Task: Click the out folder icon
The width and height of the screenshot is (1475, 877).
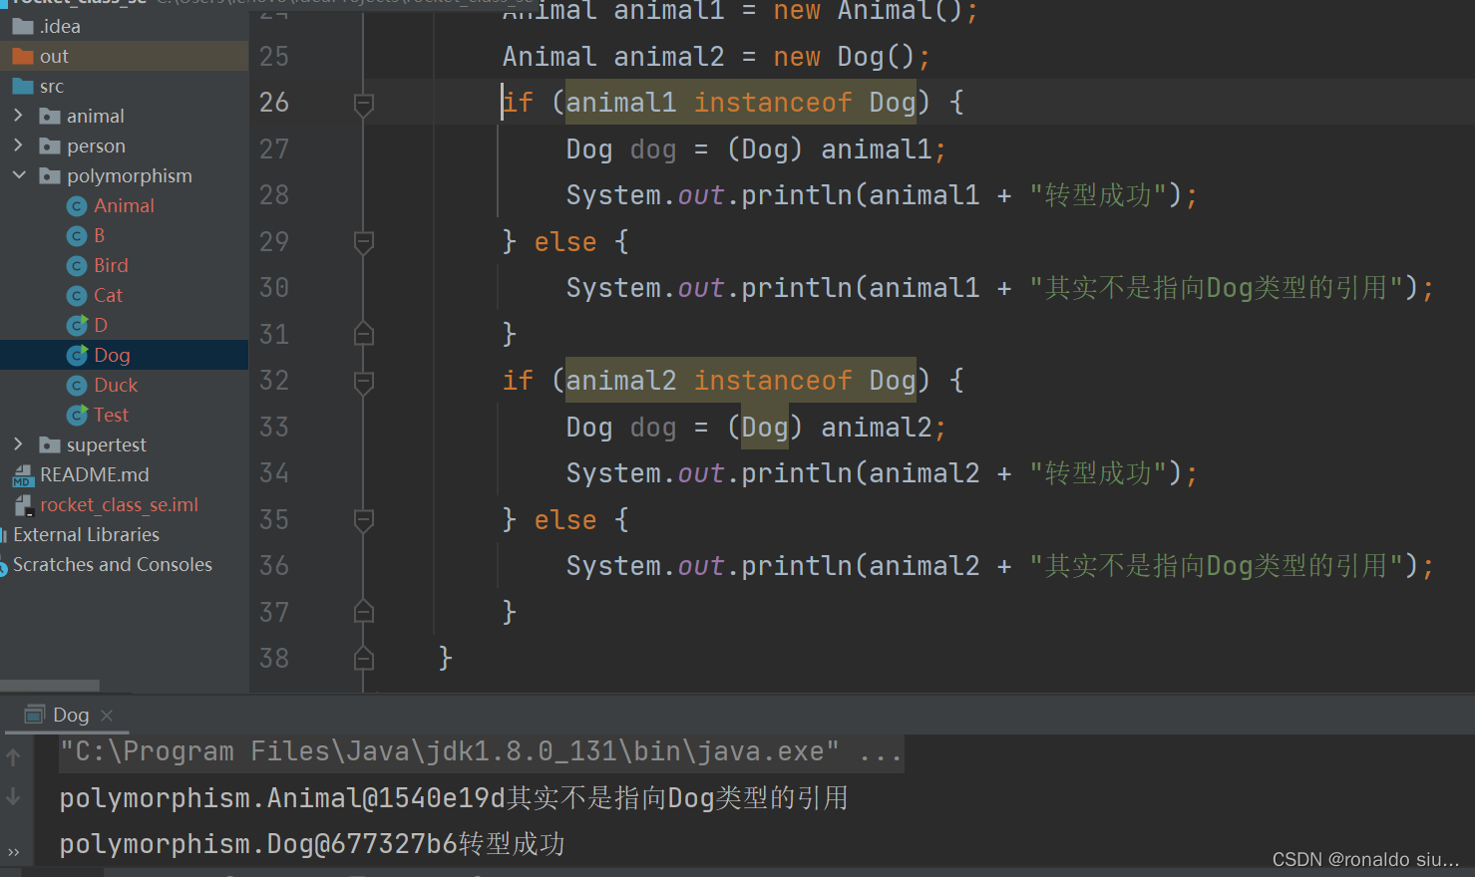Action: pyautogui.click(x=23, y=56)
